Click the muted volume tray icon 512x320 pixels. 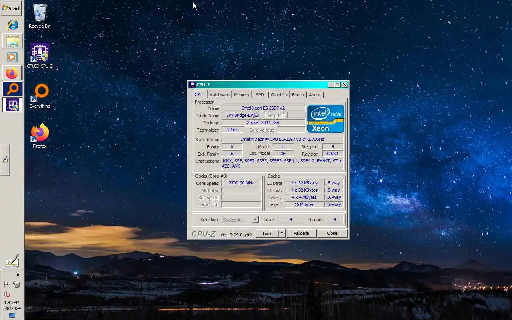(7, 294)
